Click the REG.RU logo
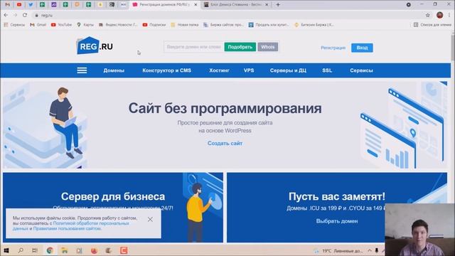Image resolution: width=455 pixels, height=256 pixels. [x=95, y=46]
